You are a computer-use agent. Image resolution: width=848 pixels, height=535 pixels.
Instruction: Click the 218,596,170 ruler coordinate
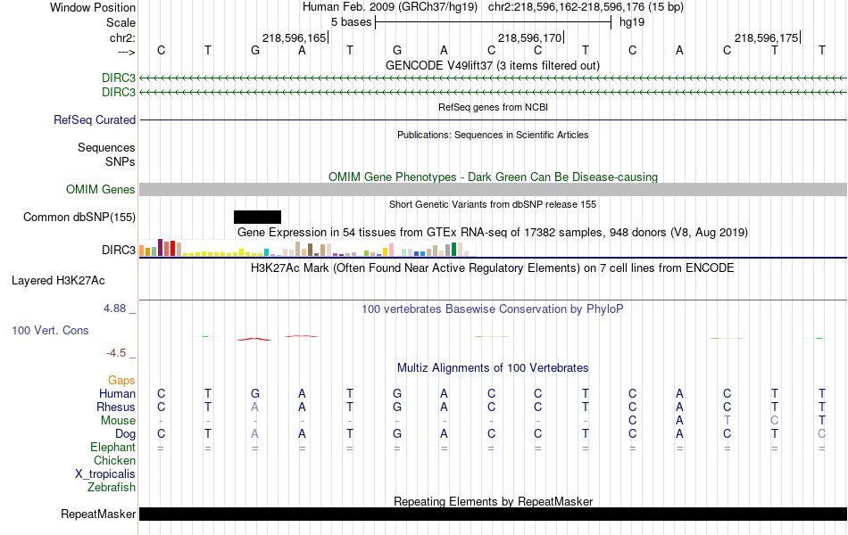coord(530,37)
